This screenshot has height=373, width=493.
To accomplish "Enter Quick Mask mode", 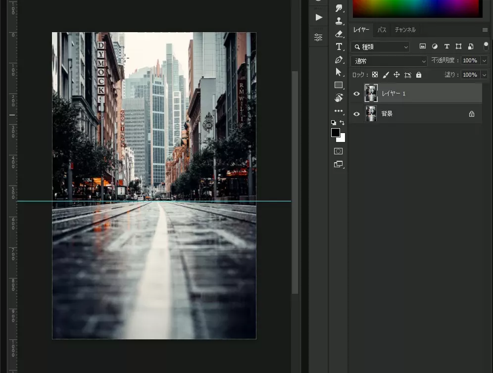I will point(339,151).
